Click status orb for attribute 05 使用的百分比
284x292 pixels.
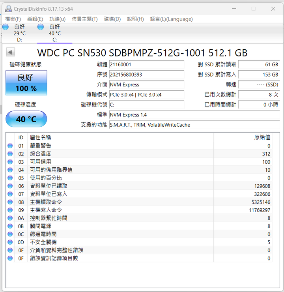tap(10, 178)
